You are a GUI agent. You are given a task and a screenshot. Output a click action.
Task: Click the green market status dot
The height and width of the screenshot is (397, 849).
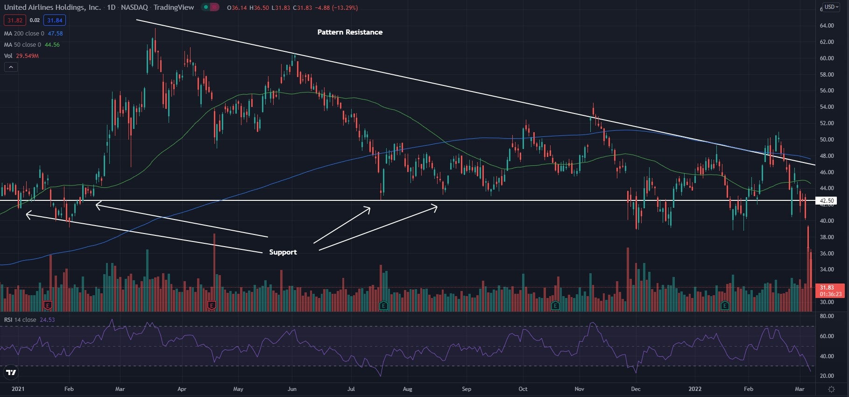[x=205, y=7]
